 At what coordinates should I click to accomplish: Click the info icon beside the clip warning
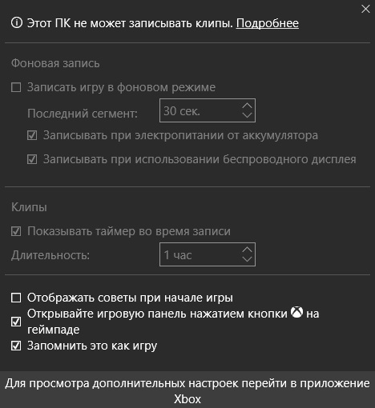coord(17,22)
